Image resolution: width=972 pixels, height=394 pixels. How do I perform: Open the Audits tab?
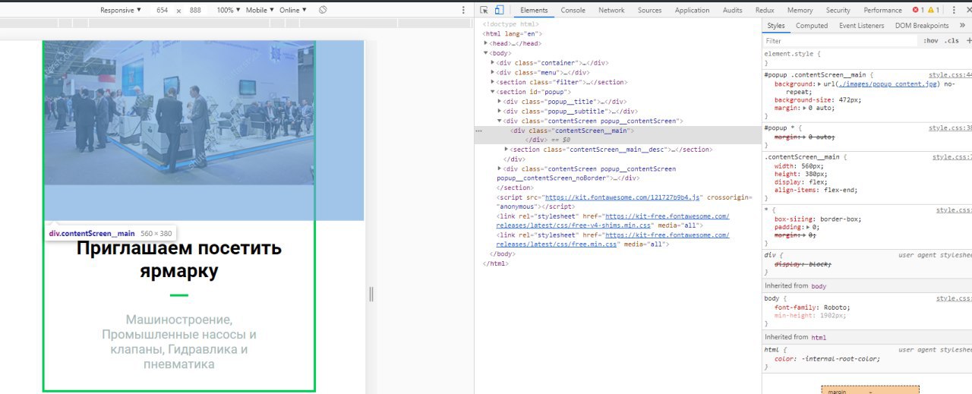(x=733, y=10)
